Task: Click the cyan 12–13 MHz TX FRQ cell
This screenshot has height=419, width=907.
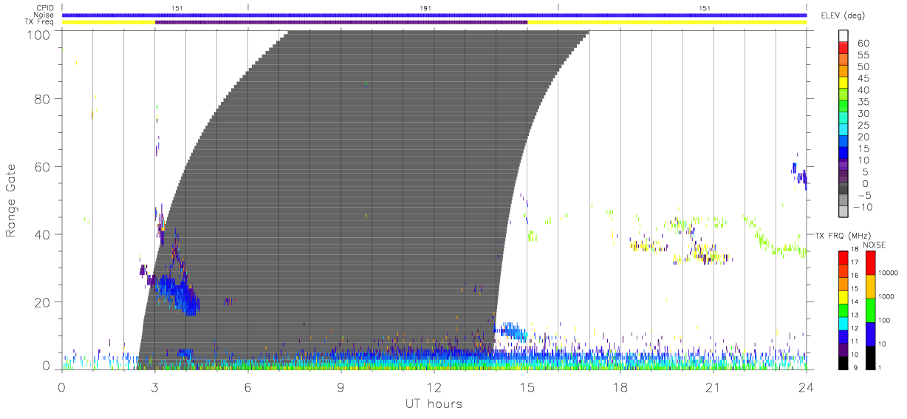Action: [x=844, y=324]
